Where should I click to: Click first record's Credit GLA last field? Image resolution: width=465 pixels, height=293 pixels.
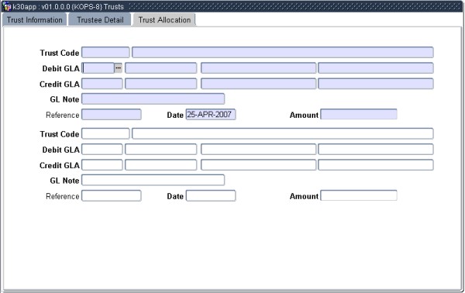pyautogui.click(x=376, y=84)
